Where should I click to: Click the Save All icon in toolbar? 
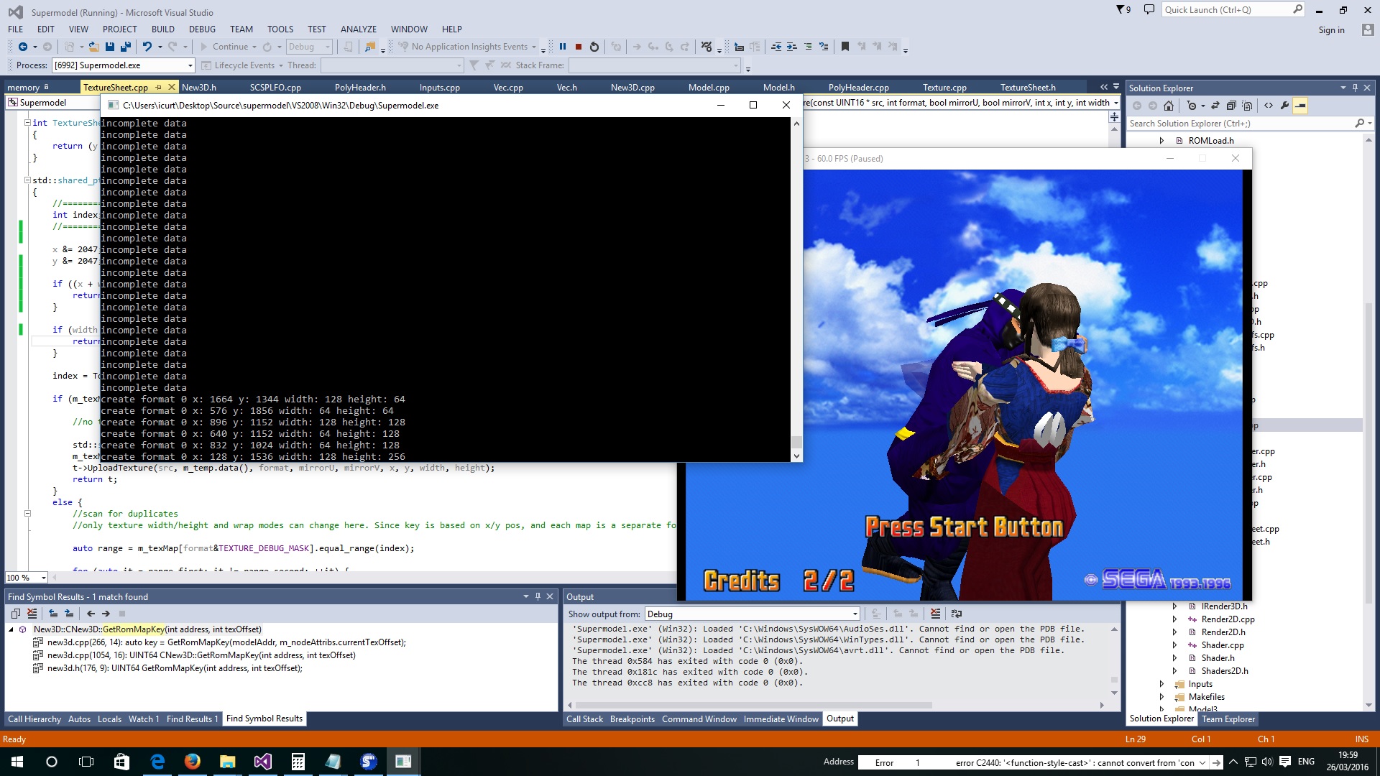click(126, 47)
